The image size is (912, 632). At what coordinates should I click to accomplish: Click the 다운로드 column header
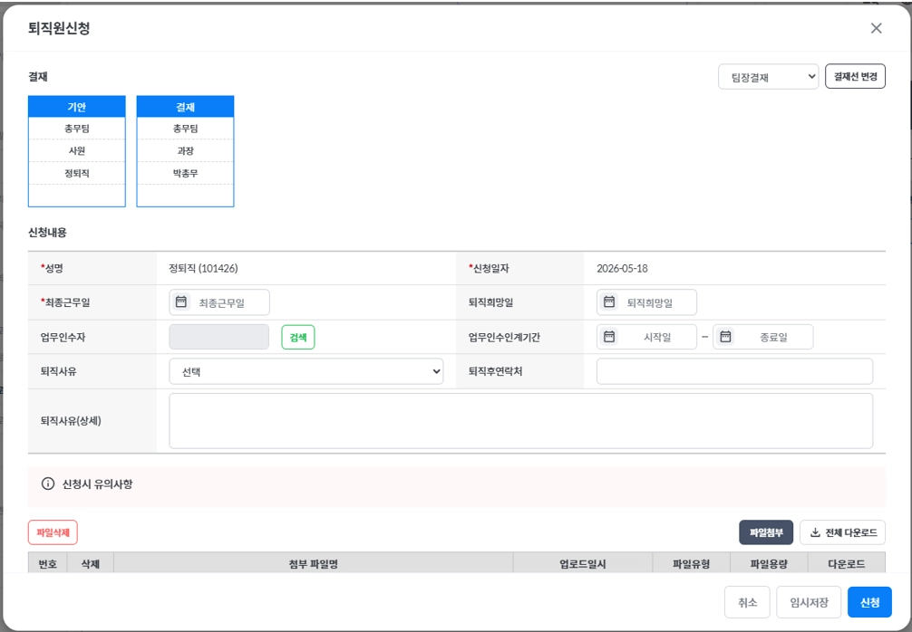tap(847, 563)
